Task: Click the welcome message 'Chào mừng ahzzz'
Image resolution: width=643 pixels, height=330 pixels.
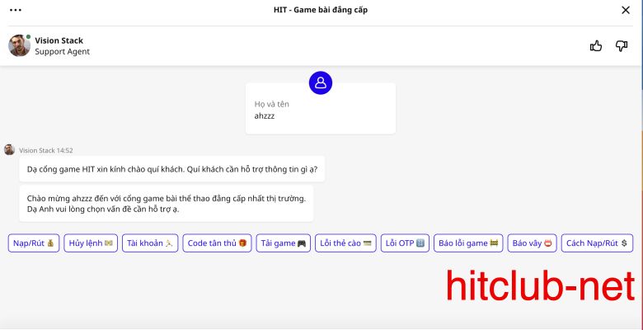Action: pyautogui.click(x=166, y=204)
